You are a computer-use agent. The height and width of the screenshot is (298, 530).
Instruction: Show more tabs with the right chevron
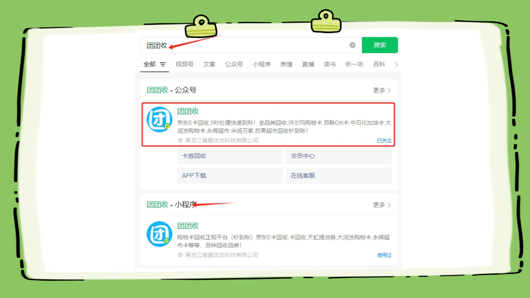coord(396,64)
